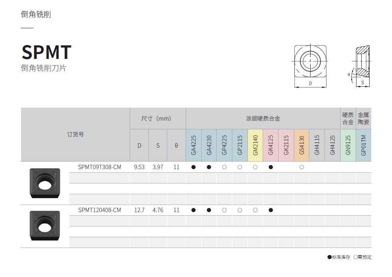392x277 pixels.
Task: Click the 硬质合金 header tab
Action: (x=348, y=119)
